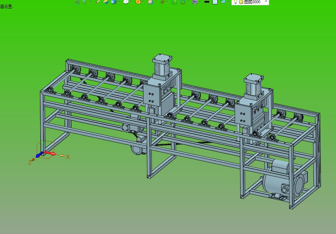Click the small light bulb toolbar icon
336x234 pixels.
[x=85, y=2]
